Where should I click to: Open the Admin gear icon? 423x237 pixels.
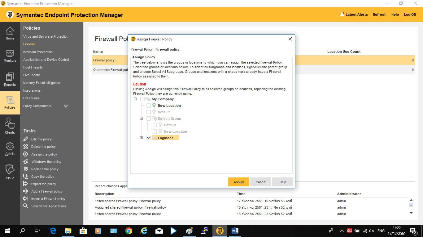click(x=10, y=146)
